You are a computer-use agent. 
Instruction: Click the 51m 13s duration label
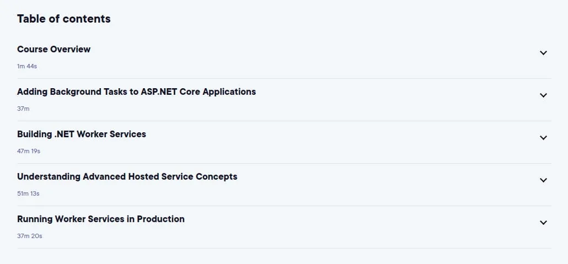[28, 193]
